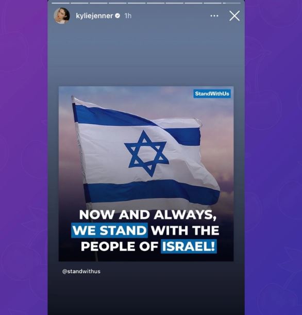Select the last story progress segment
302x315 pixels.
pyautogui.click(x=231, y=3)
